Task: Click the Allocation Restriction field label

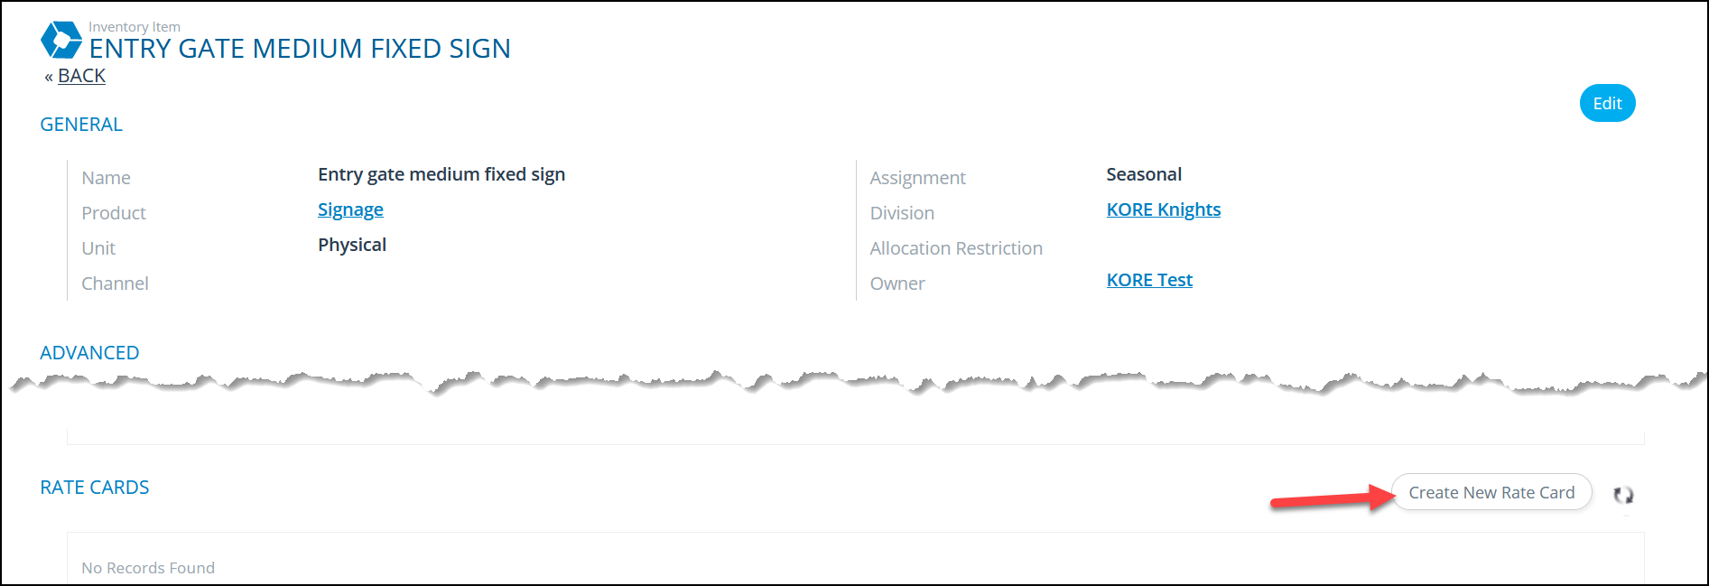Action: pyautogui.click(x=956, y=248)
